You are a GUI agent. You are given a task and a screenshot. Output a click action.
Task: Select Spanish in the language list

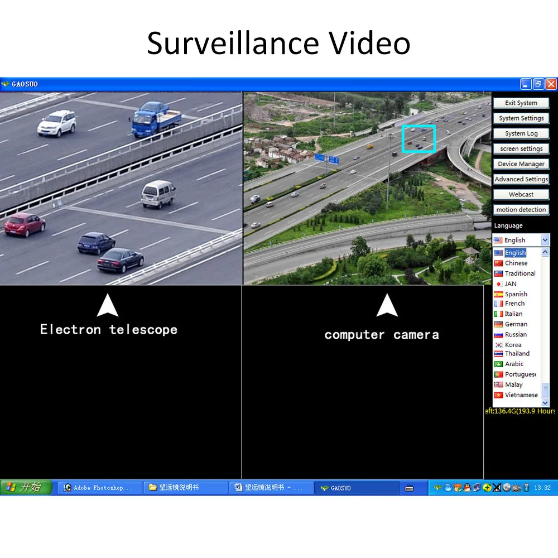coord(516,294)
